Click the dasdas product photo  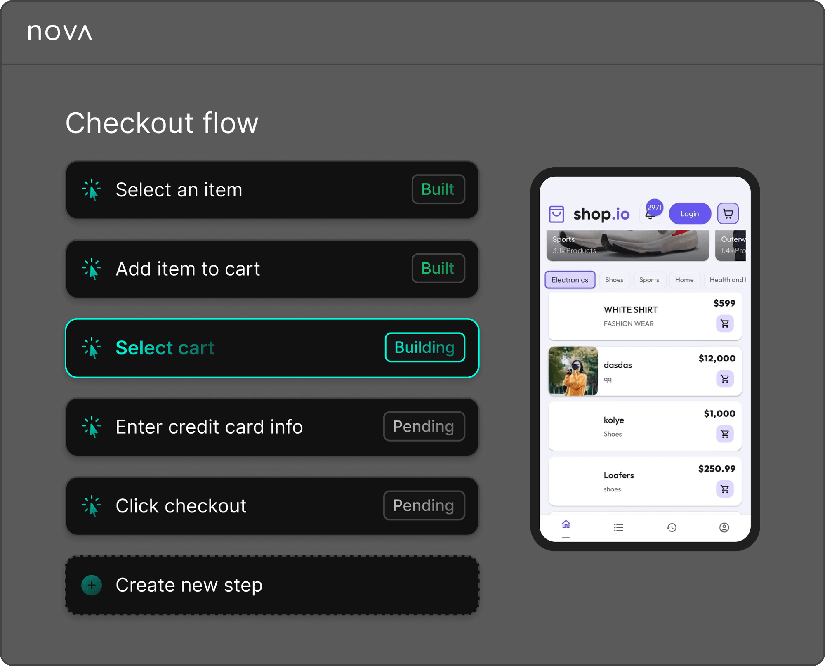coord(573,371)
